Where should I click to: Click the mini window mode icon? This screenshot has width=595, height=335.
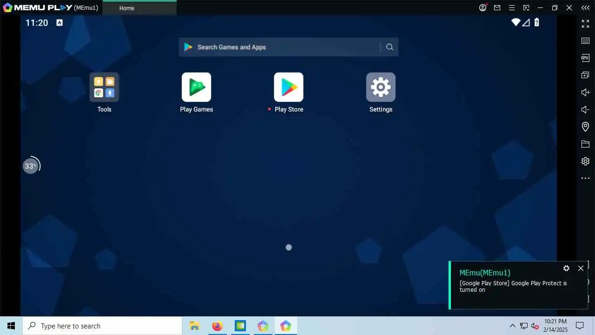pos(526,8)
